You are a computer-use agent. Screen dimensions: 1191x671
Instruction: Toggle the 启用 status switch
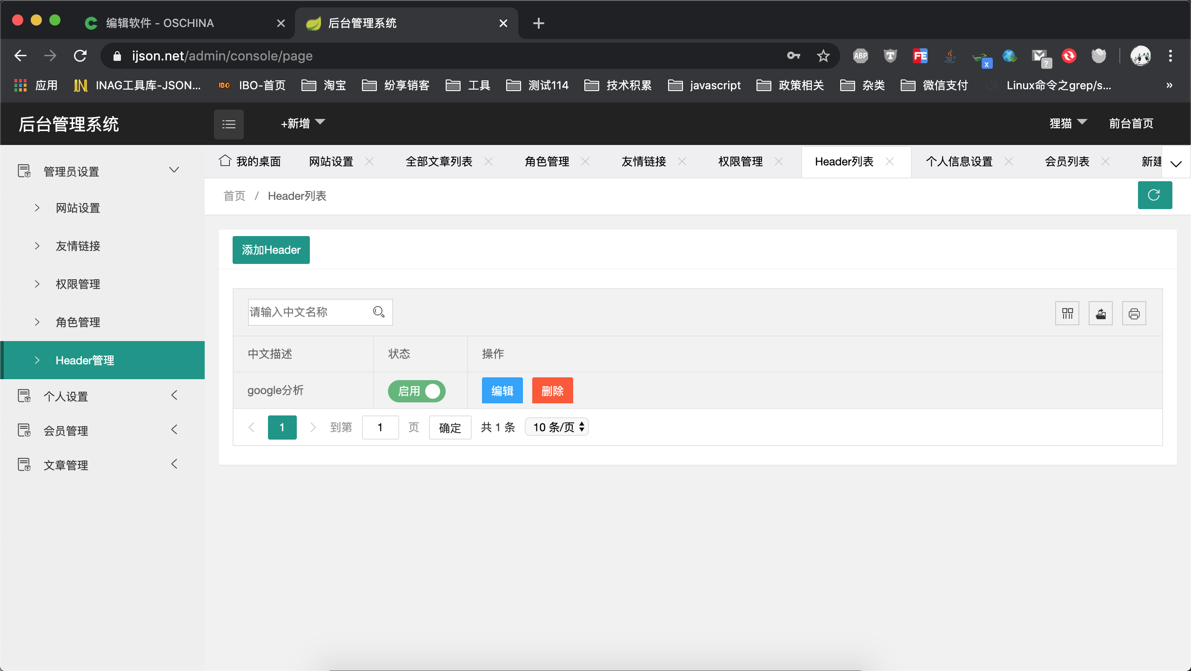point(416,391)
